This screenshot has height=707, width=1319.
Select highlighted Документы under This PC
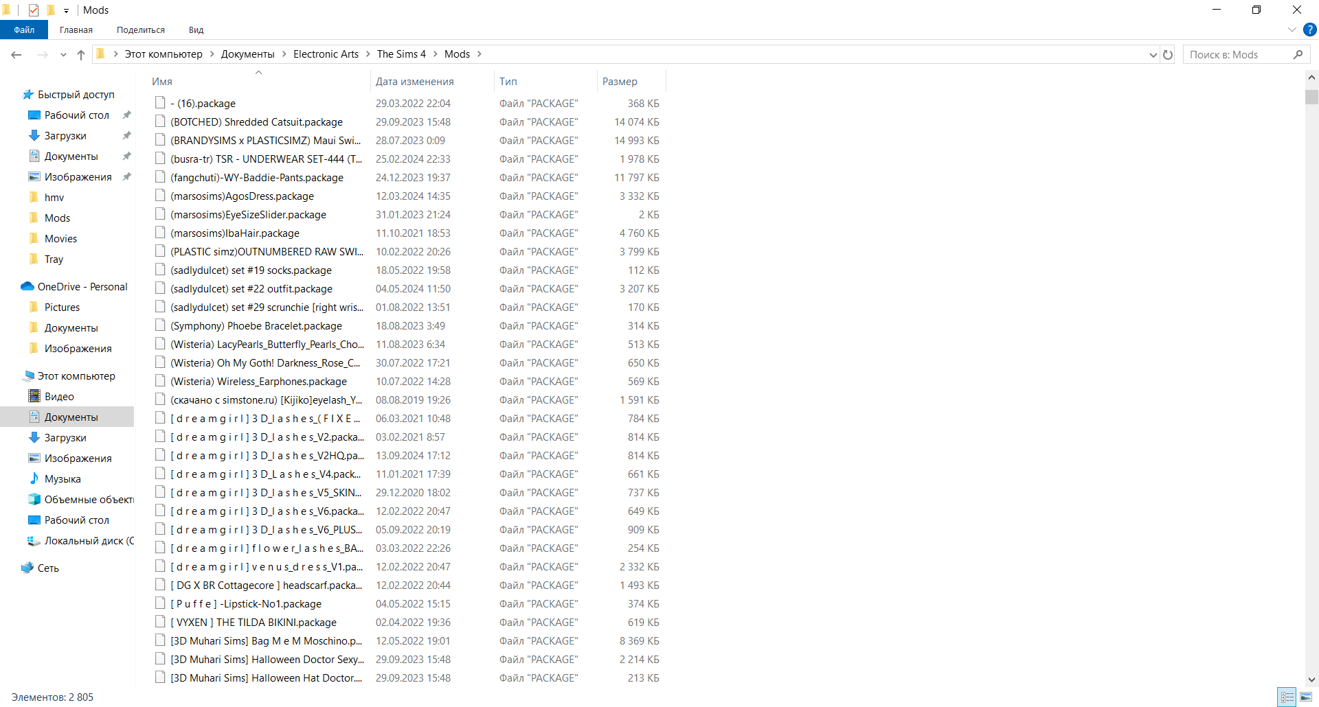67,417
